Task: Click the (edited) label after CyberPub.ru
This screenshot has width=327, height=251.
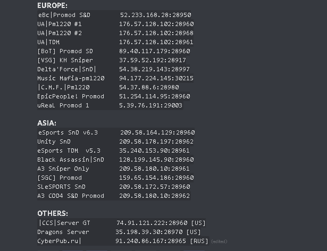Action: pos(219,241)
